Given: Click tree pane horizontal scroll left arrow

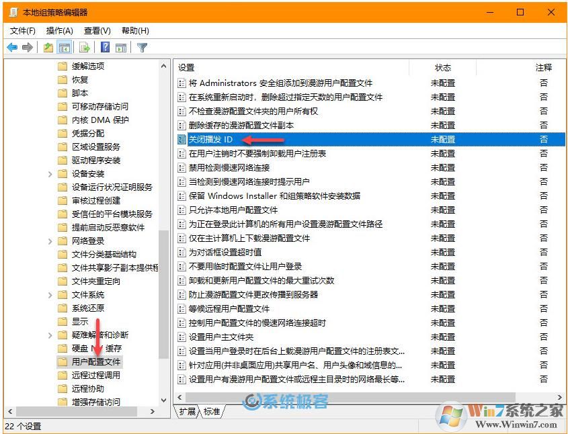Looking at the screenshot, I should coord(10,412).
